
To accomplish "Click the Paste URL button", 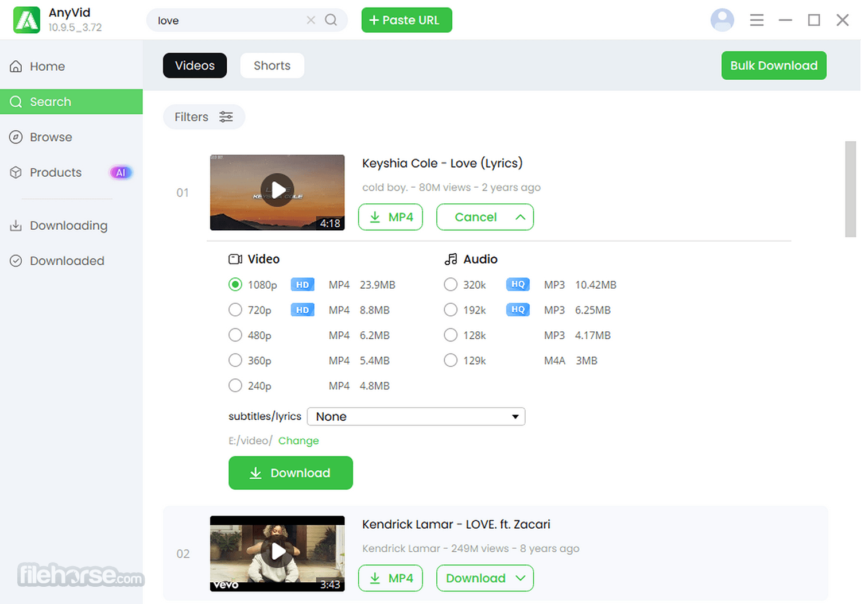I will pyautogui.click(x=406, y=20).
